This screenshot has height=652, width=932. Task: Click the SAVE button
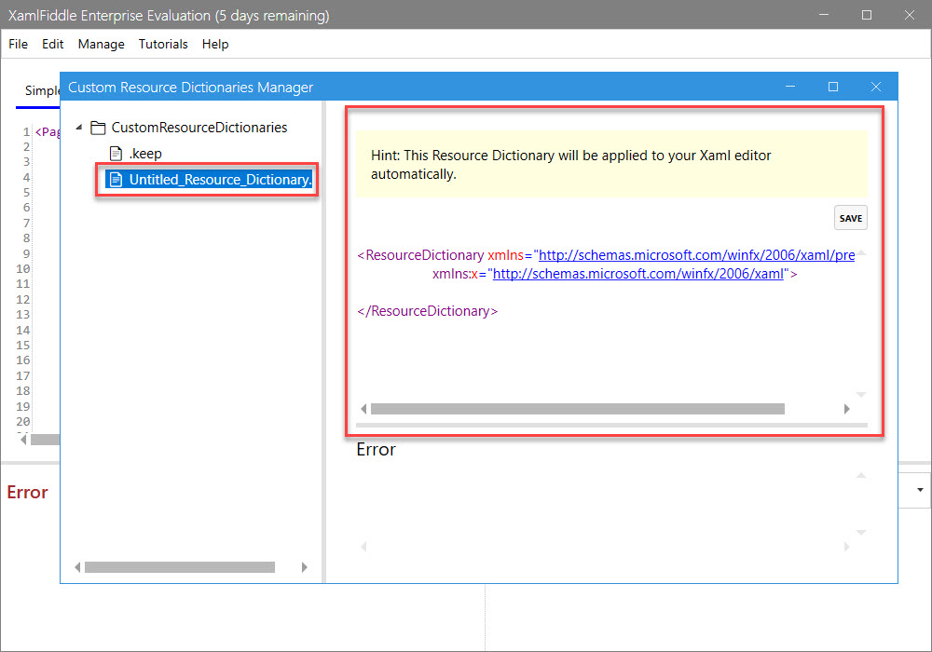(851, 218)
